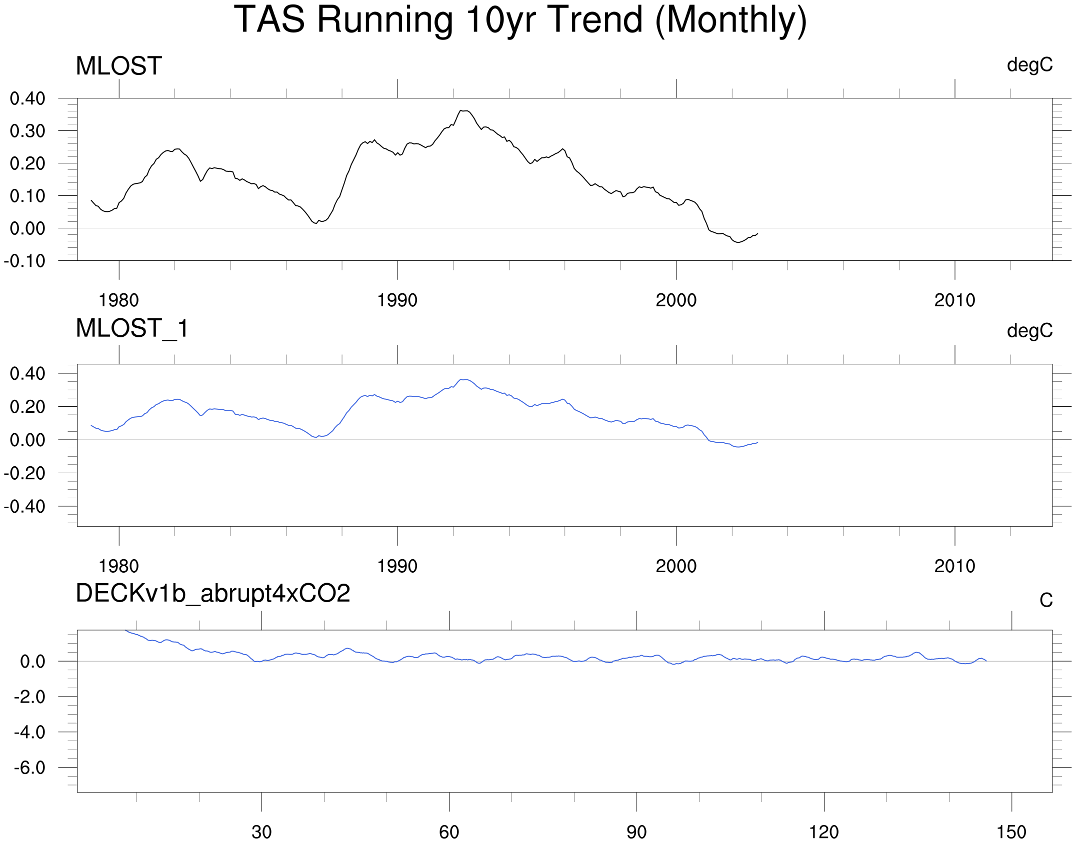
Task: Click the 150 x-axis label in bottom panel
Action: (1011, 832)
